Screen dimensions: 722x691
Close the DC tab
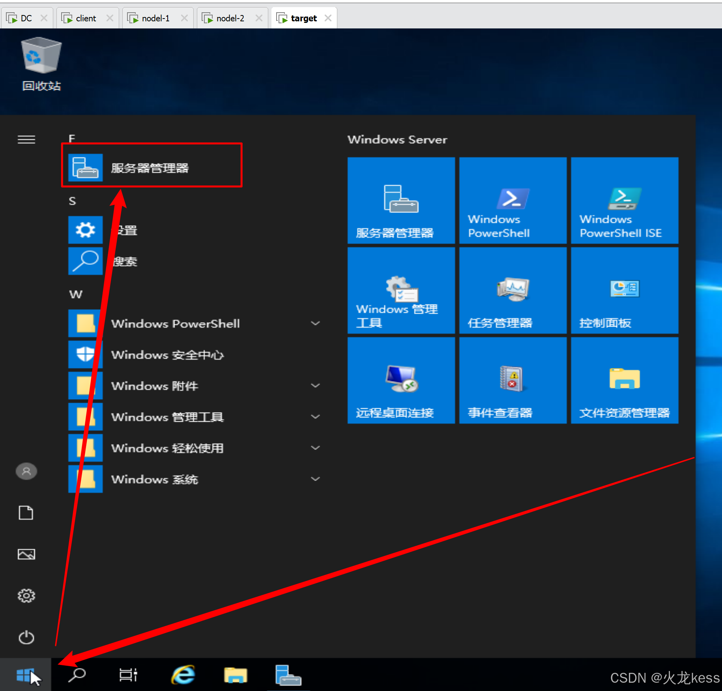[44, 18]
